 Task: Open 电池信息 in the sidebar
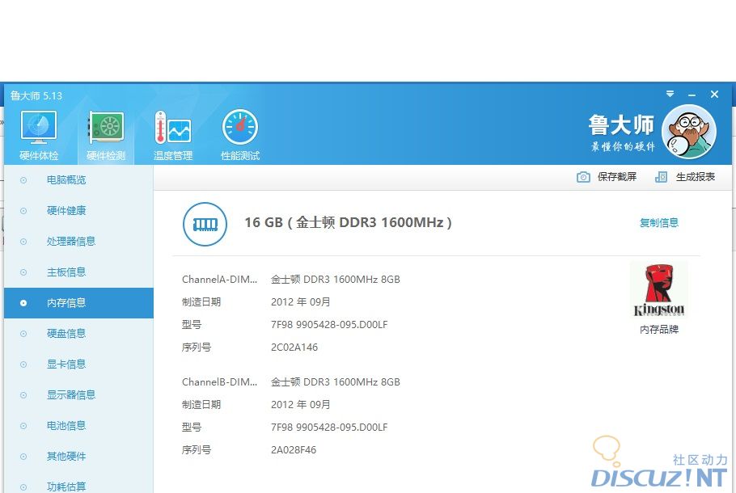78,426
